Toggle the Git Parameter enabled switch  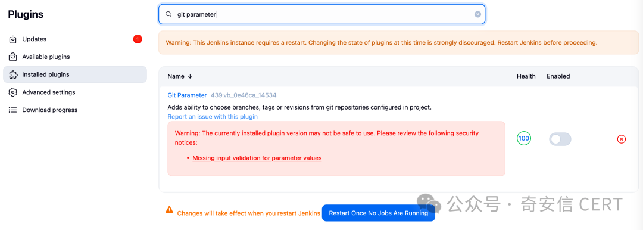click(560, 139)
